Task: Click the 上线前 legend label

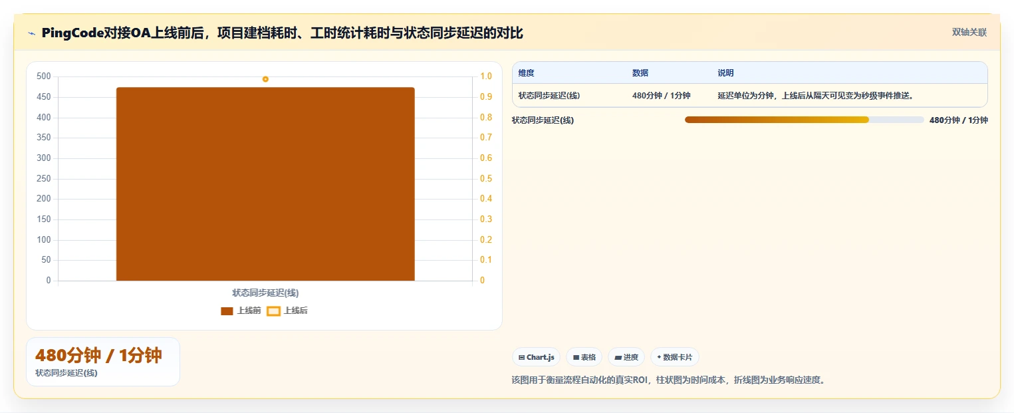Action: coord(249,311)
